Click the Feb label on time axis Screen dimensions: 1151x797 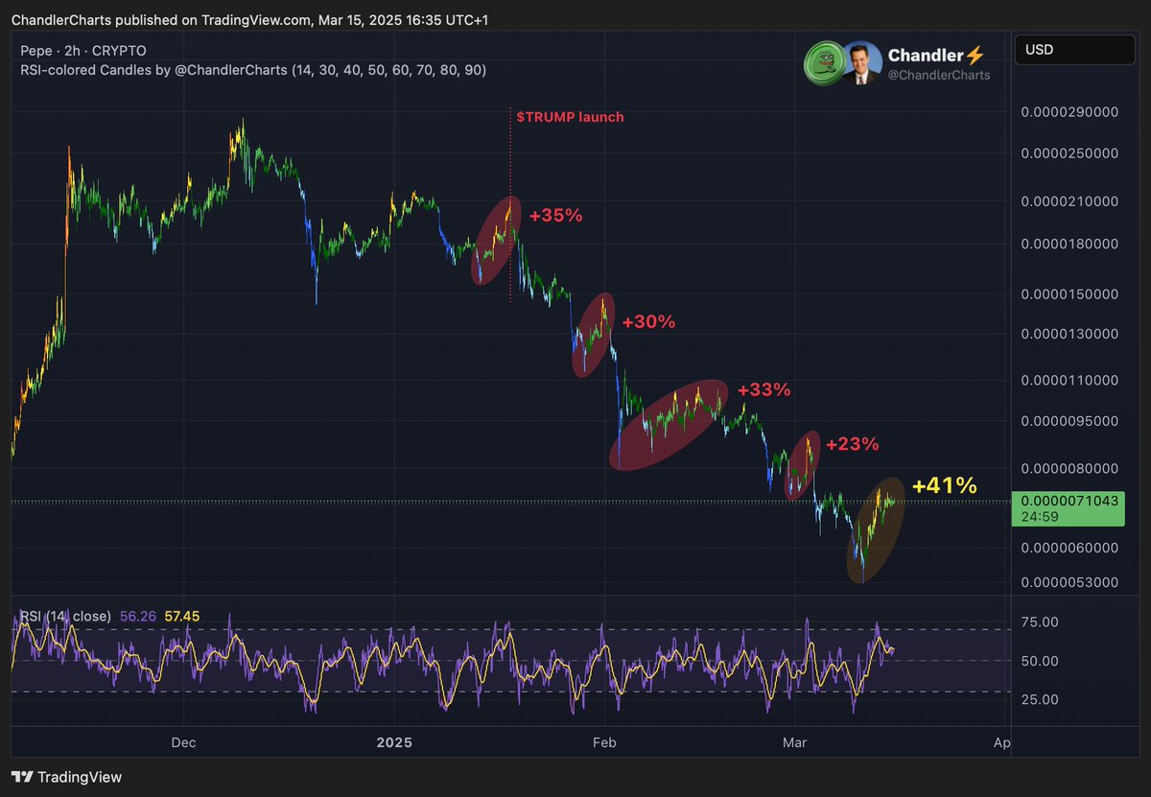604,743
